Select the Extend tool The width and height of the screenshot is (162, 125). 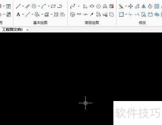[137, 15]
